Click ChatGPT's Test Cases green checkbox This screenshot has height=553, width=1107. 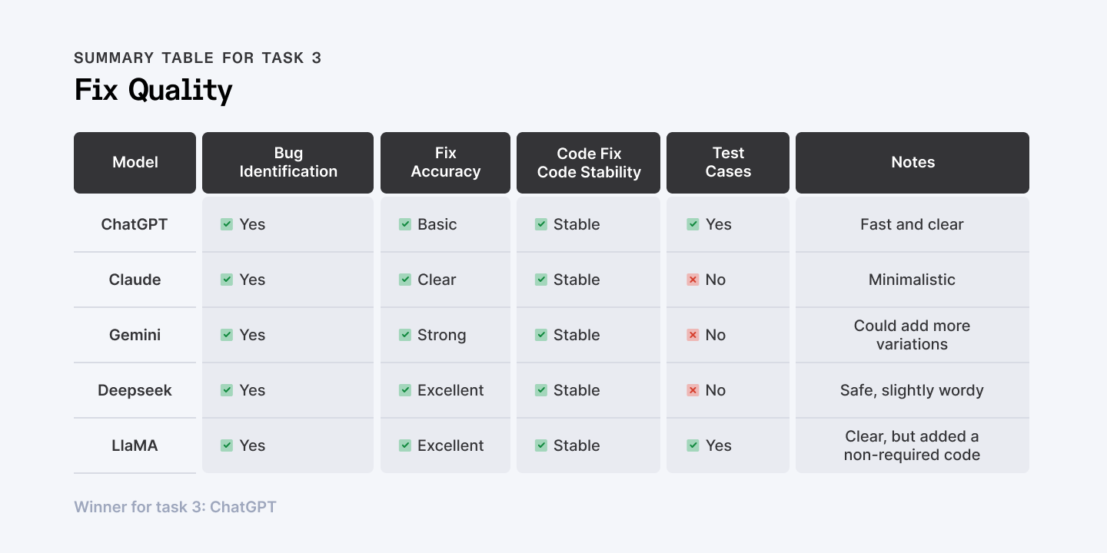[x=693, y=224]
